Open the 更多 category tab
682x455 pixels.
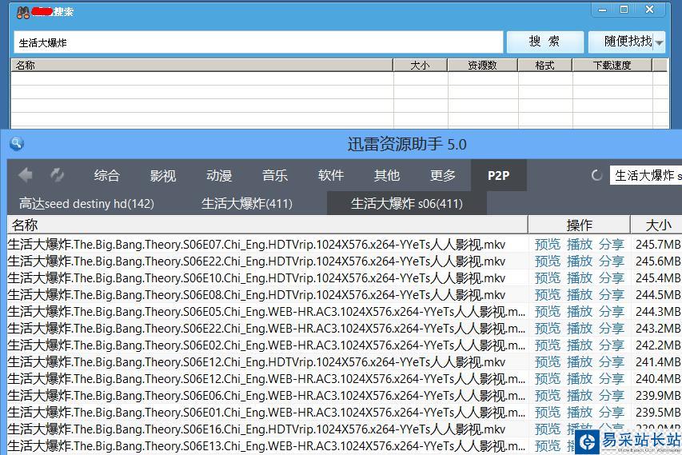coord(443,175)
